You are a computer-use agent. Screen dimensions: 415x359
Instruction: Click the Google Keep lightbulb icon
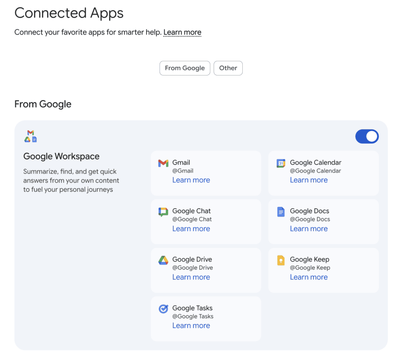coord(281,260)
